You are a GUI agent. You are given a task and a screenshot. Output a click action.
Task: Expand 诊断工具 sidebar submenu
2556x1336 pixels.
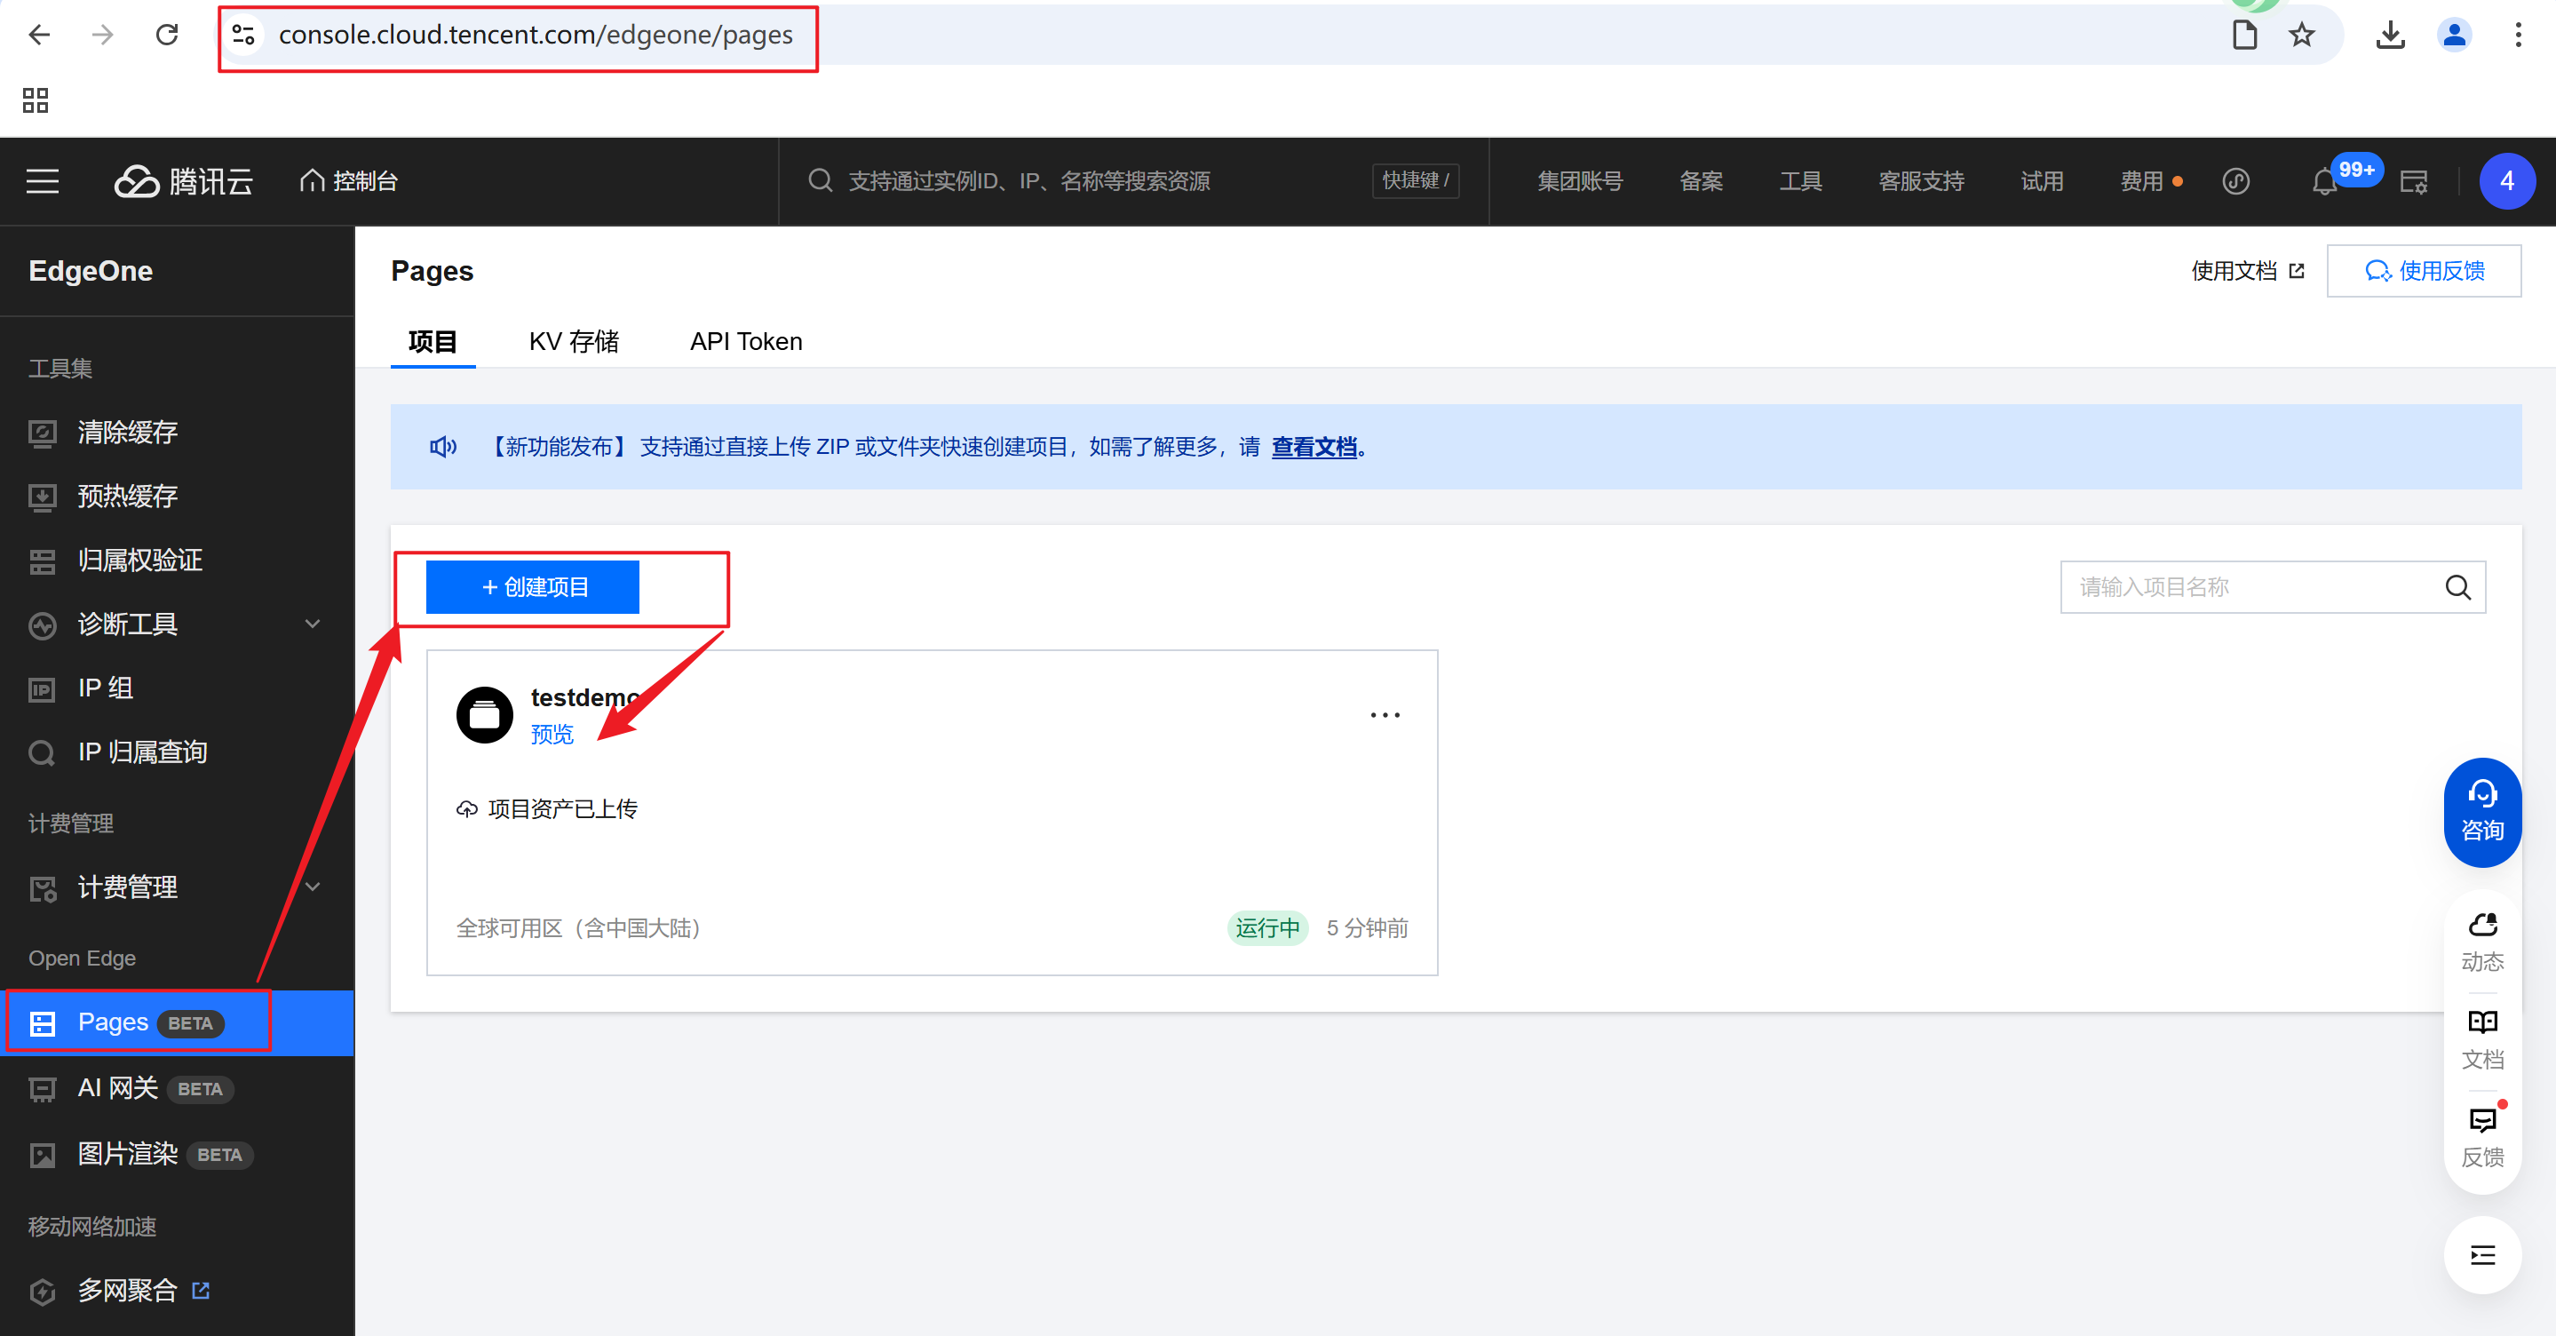point(313,624)
